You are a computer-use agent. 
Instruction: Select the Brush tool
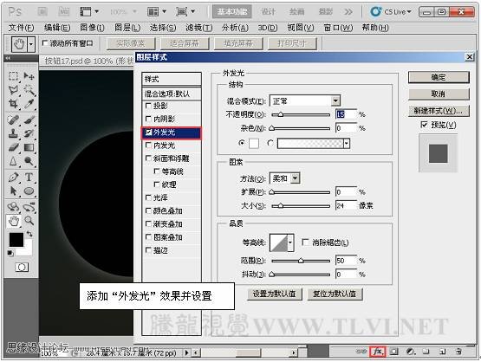29,120
